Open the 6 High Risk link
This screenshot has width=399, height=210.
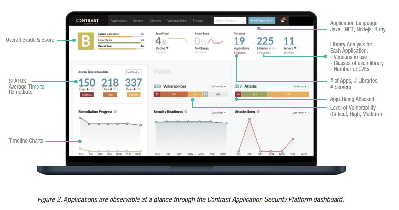[240, 53]
